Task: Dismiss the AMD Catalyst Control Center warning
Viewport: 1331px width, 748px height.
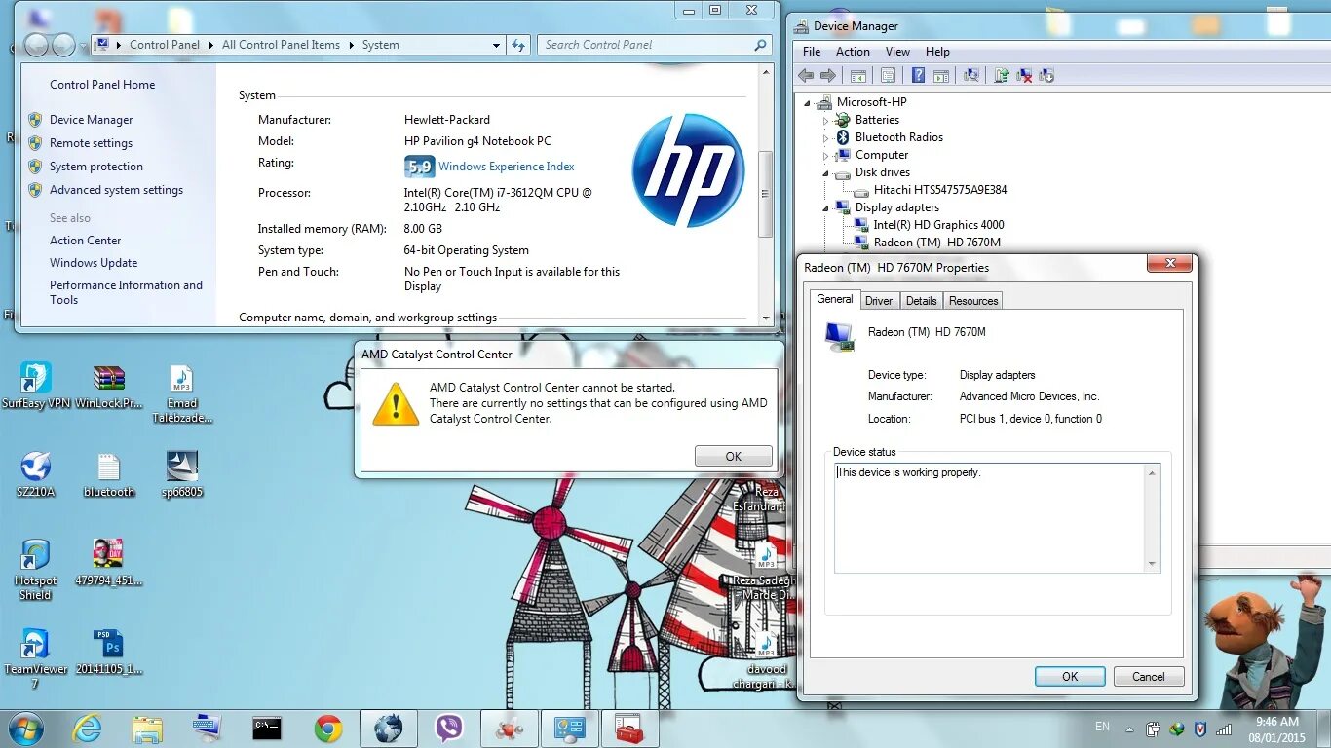Action: [x=733, y=455]
